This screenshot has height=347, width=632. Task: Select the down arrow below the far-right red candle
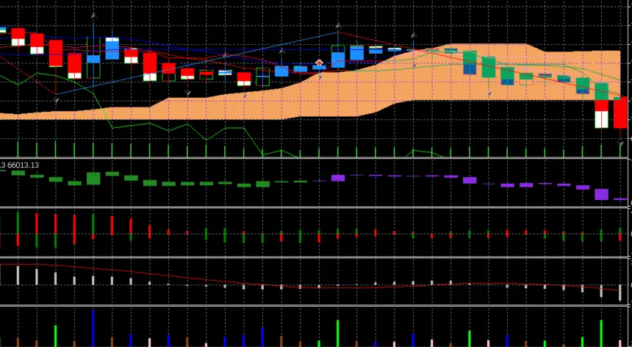tap(621, 145)
